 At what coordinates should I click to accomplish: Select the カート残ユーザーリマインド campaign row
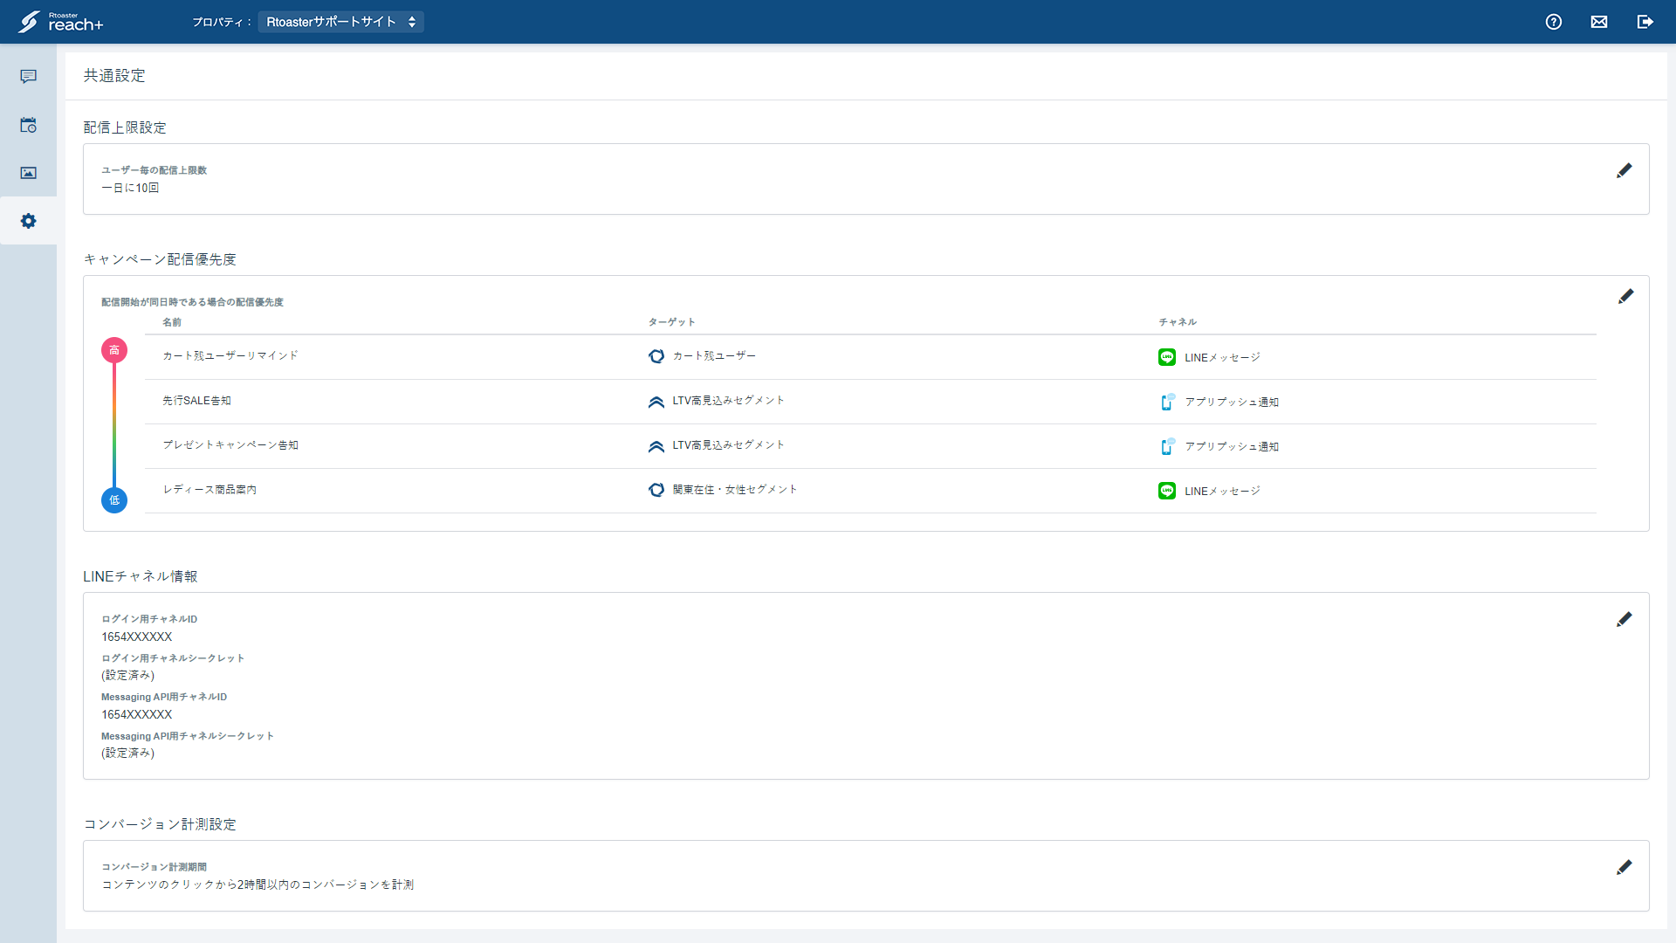[870, 357]
